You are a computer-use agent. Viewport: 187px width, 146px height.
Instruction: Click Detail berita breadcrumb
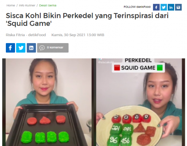[48, 5]
